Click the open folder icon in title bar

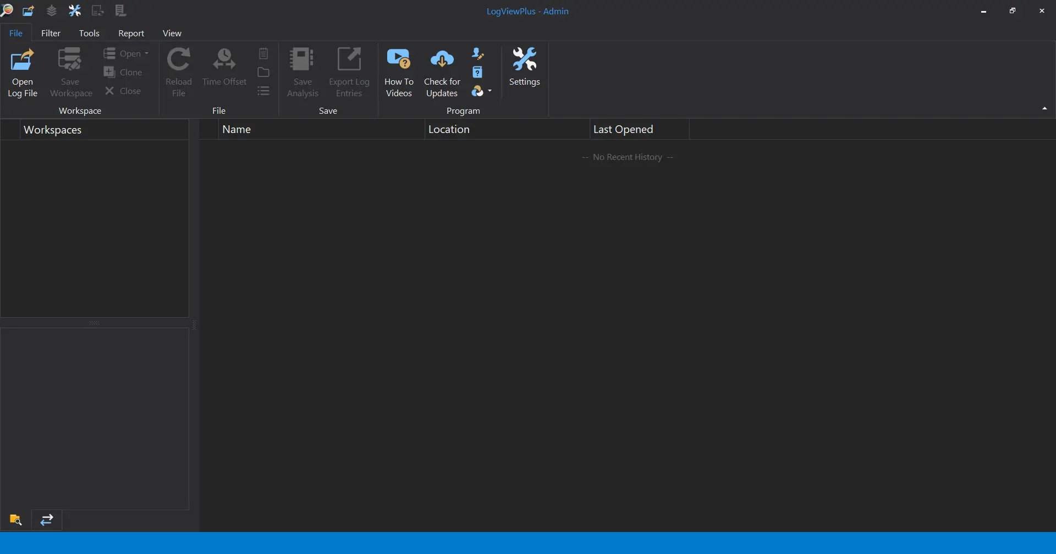(x=29, y=10)
